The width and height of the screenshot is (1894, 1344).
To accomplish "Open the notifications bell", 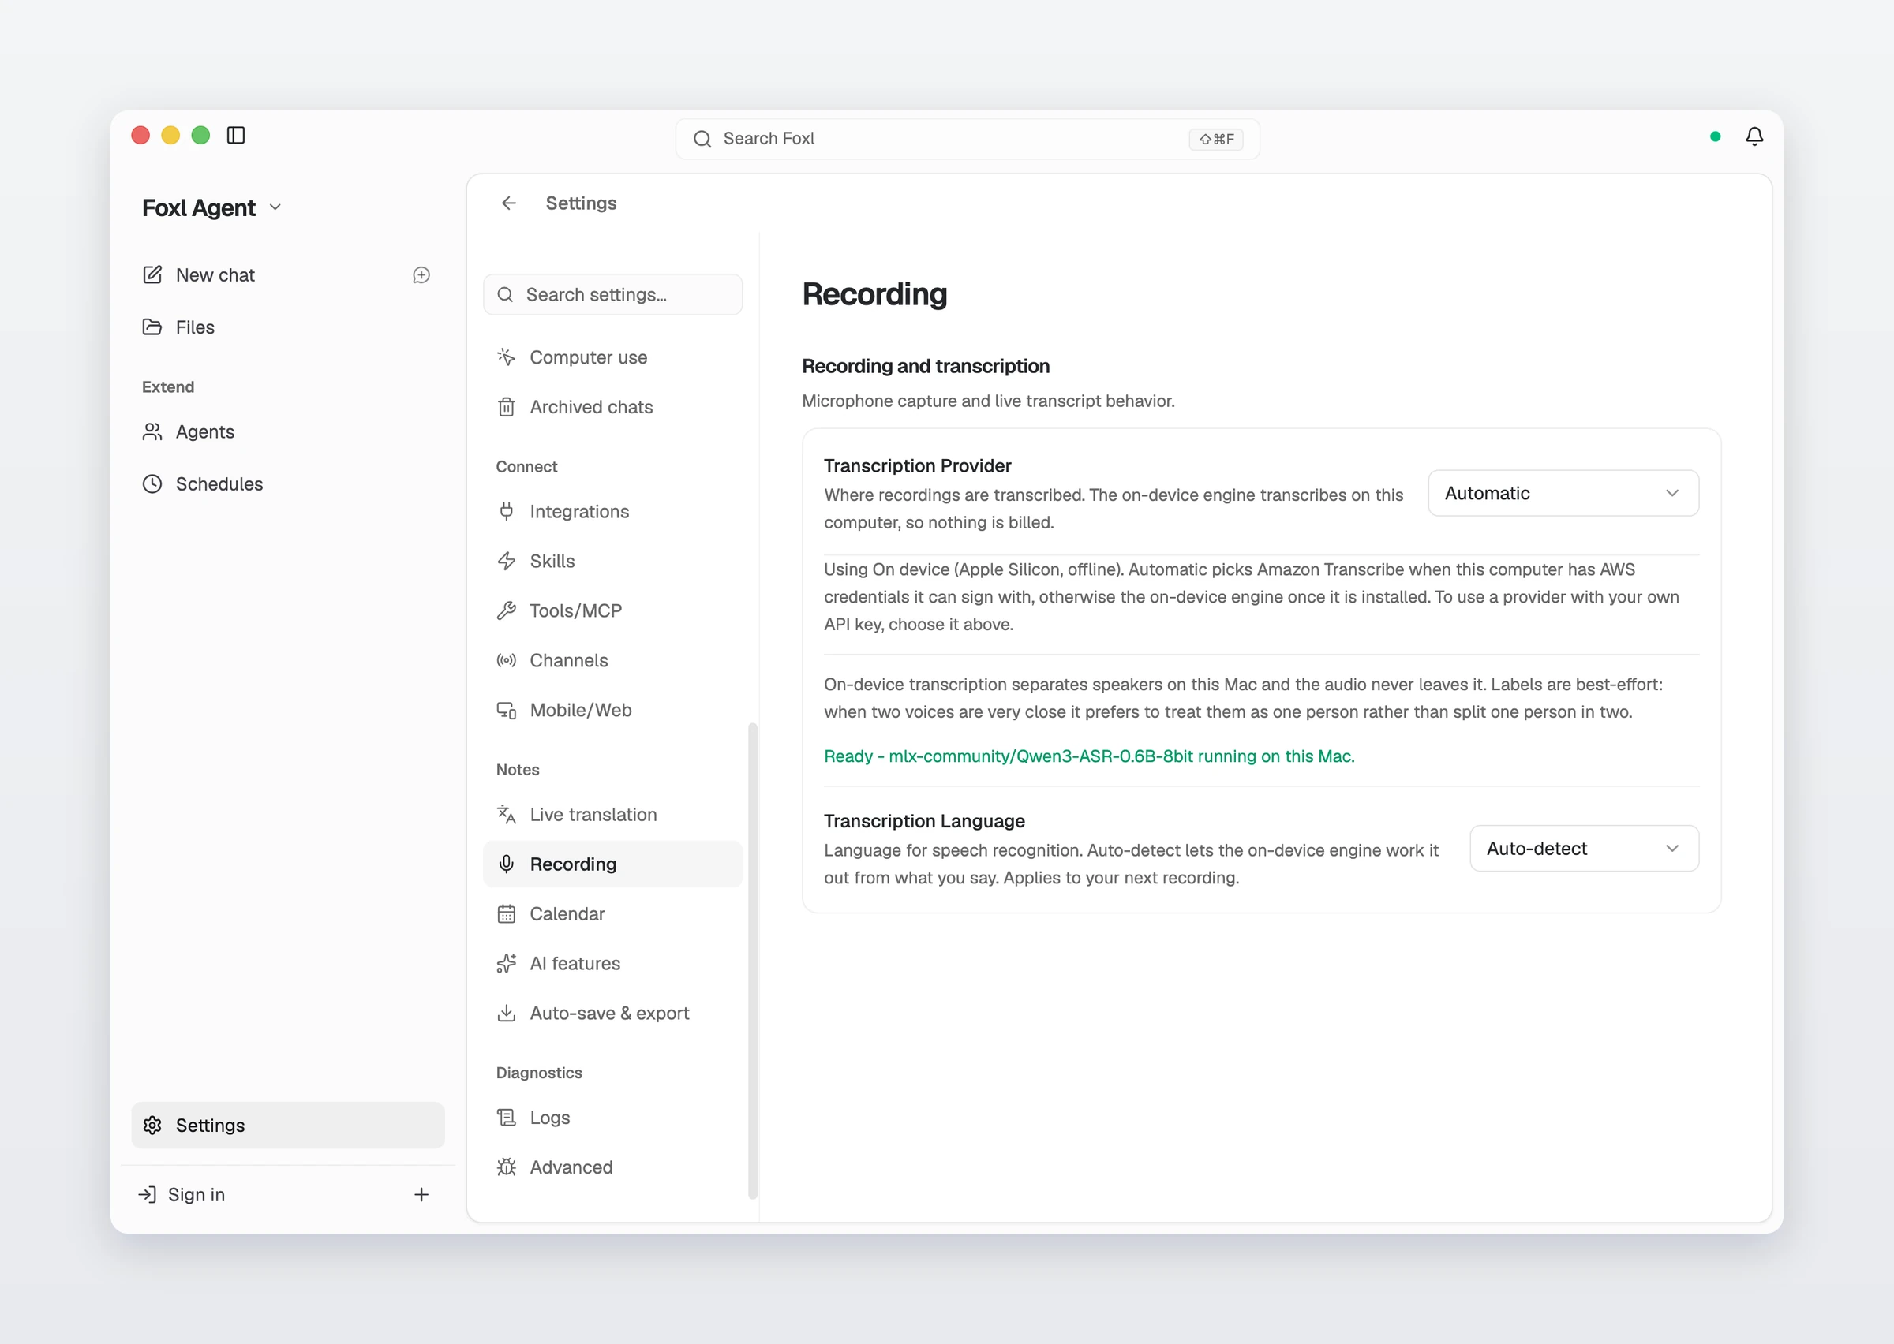I will 1754,136.
